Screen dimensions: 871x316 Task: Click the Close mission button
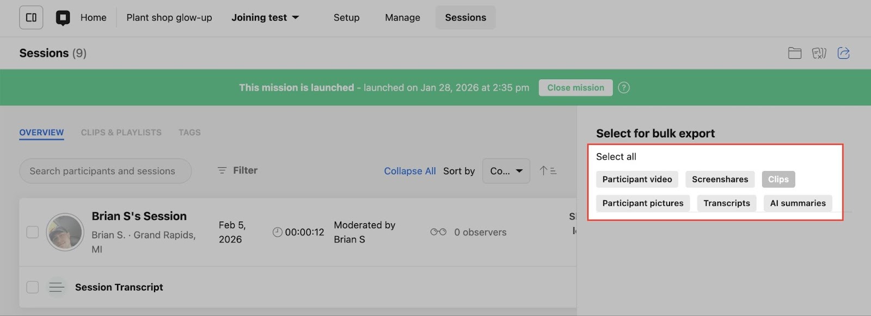click(x=575, y=87)
